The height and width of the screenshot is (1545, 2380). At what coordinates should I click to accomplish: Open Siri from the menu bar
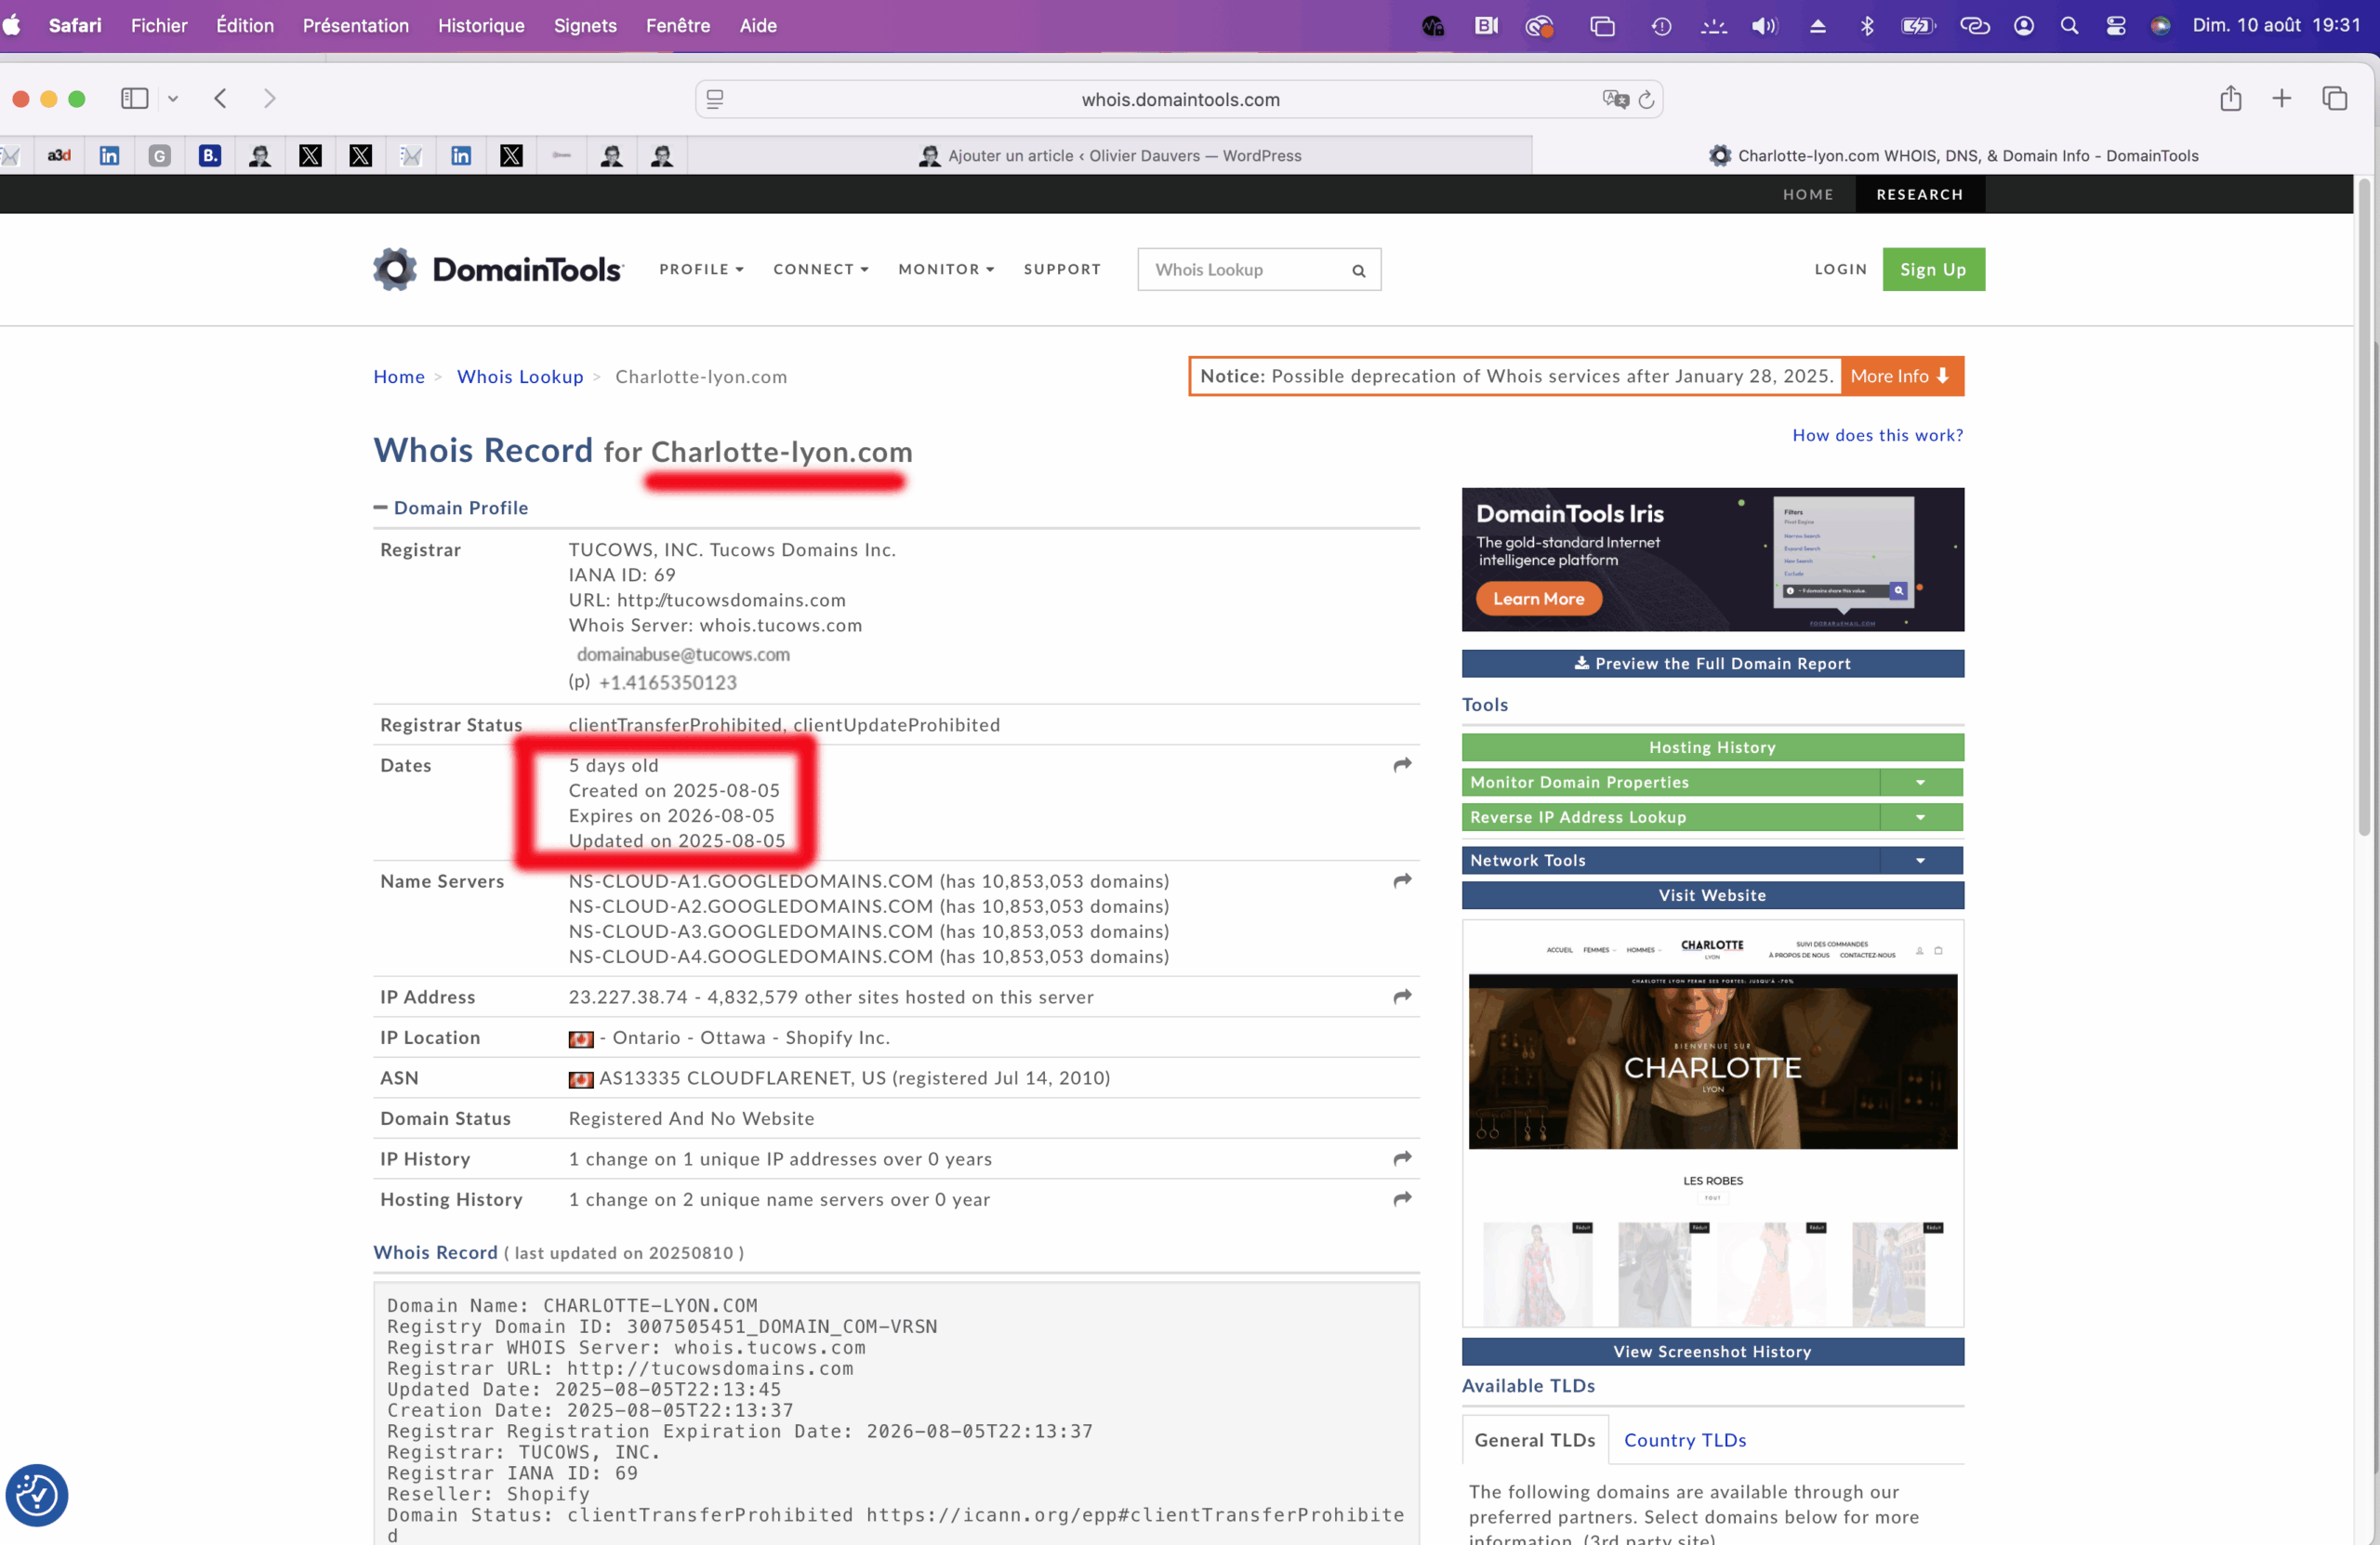click(x=2160, y=26)
